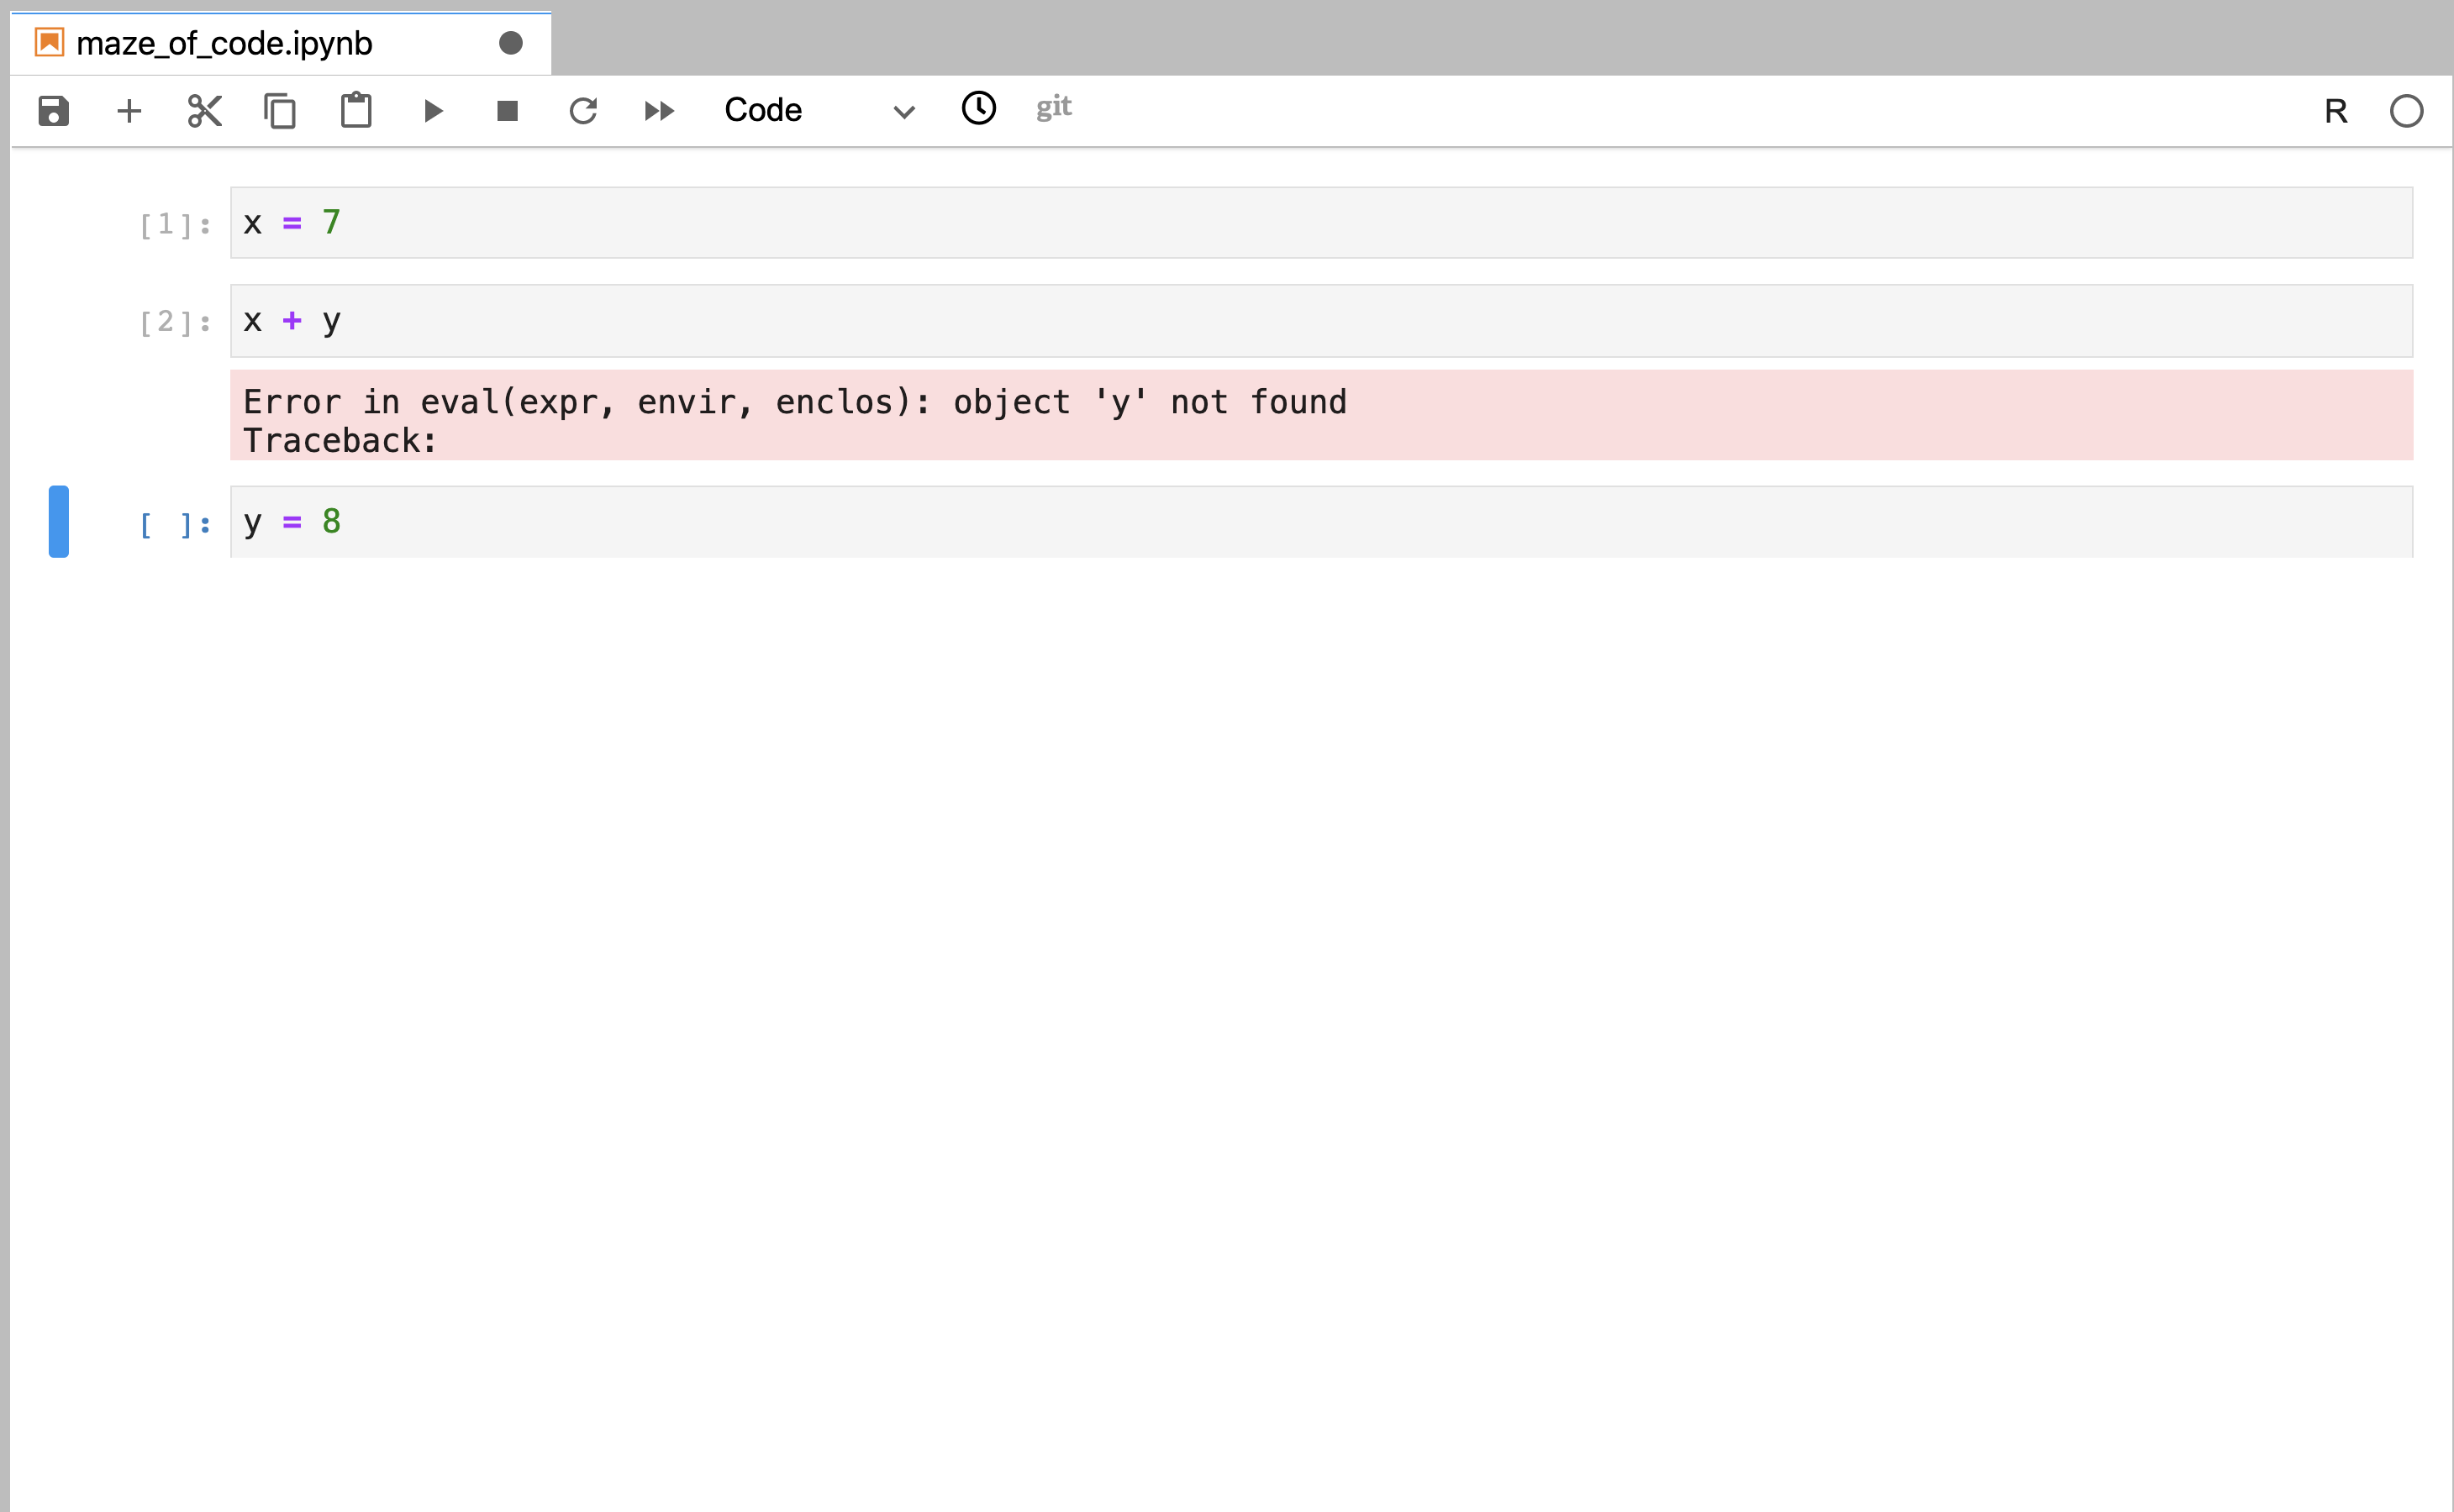
Task: Run the selected cell
Action: (433, 110)
